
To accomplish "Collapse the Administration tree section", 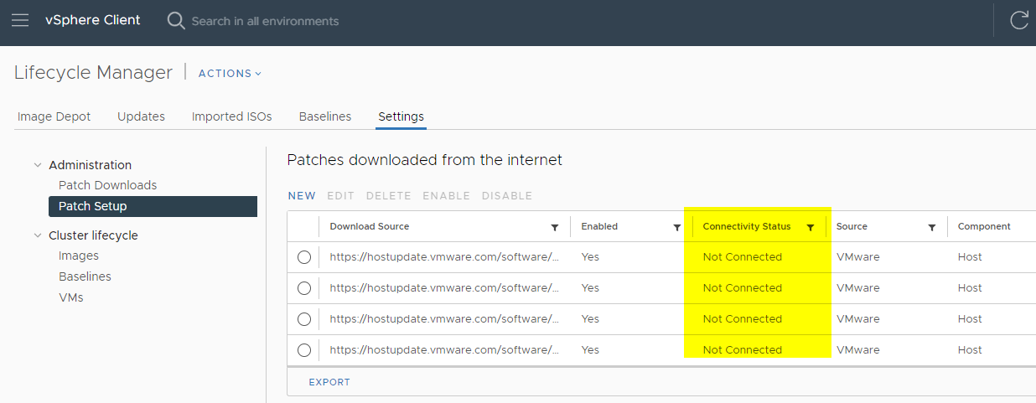I will (38, 165).
